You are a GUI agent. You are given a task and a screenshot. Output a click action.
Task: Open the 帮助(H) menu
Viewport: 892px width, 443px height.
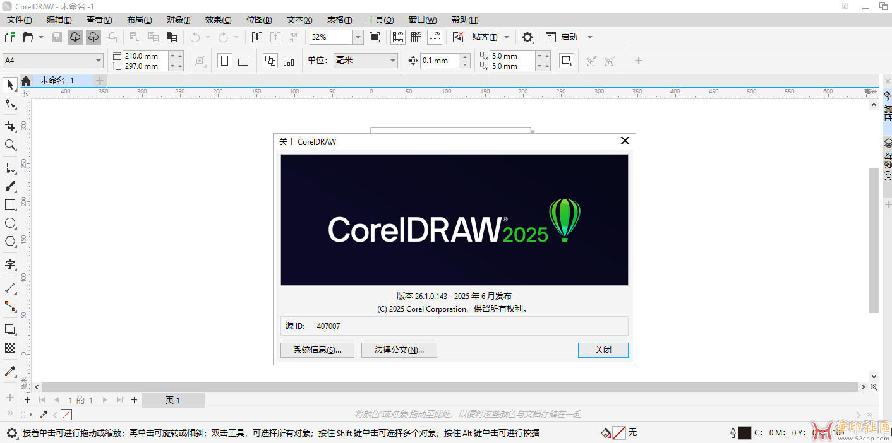(x=465, y=20)
